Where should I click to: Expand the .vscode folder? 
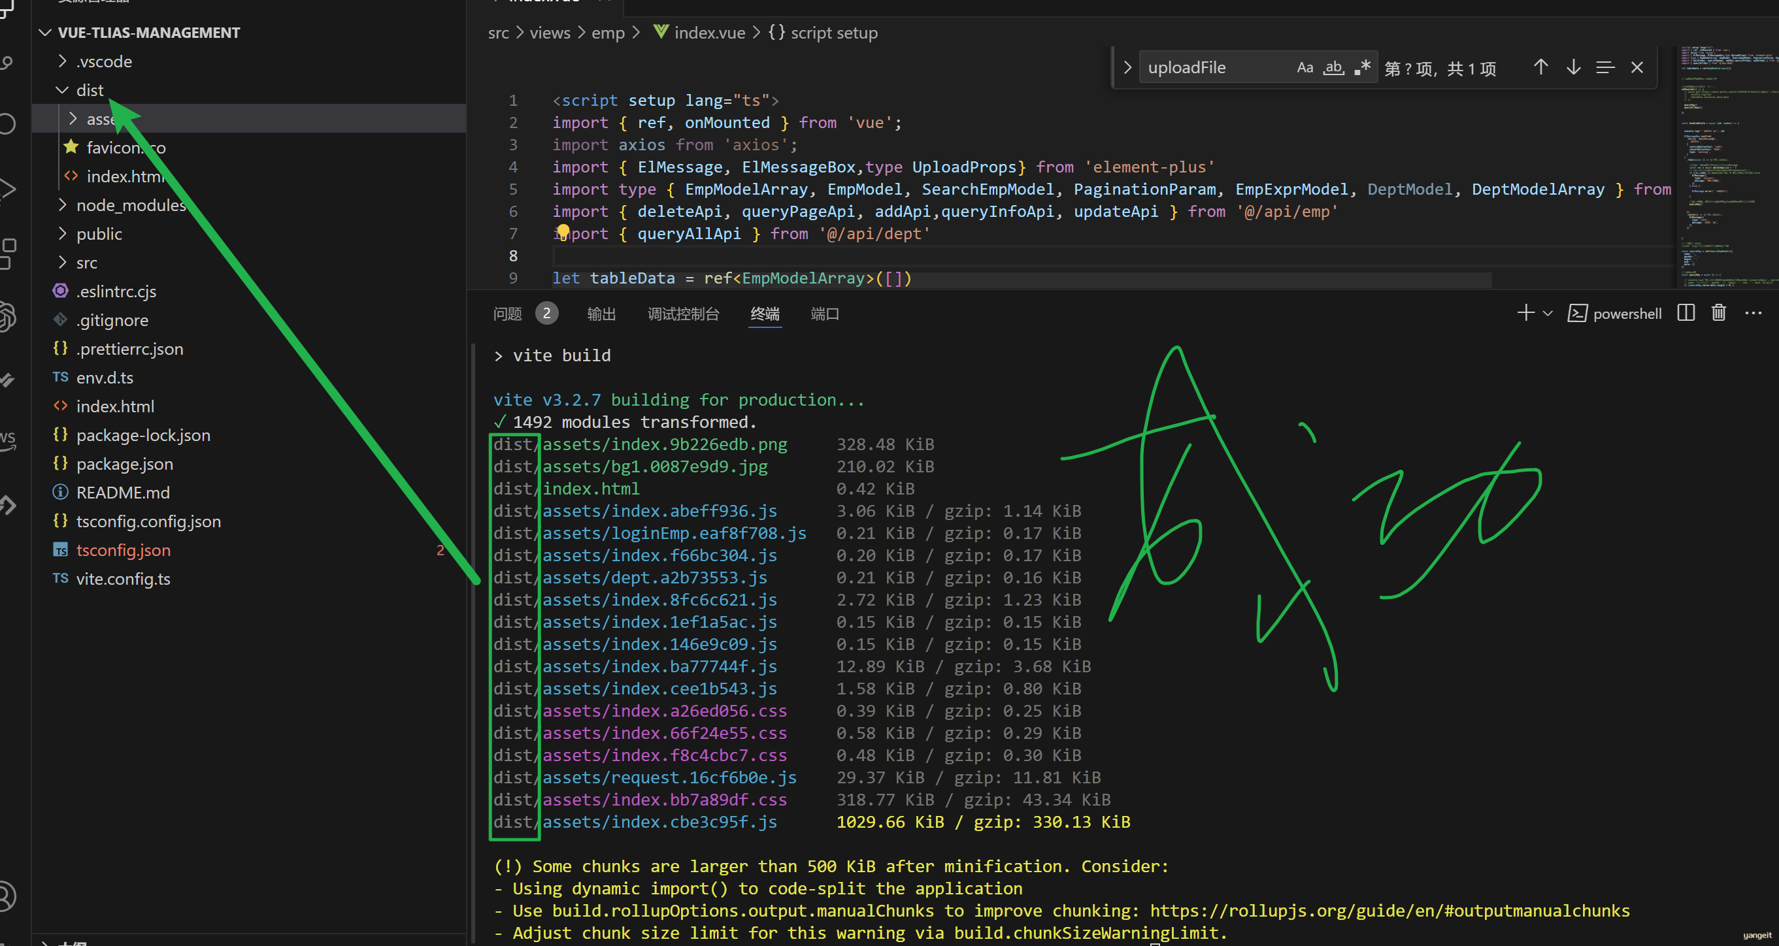(x=62, y=61)
